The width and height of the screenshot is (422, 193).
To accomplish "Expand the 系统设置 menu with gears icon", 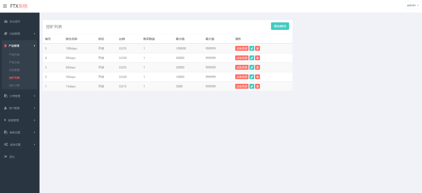I will coord(19,145).
